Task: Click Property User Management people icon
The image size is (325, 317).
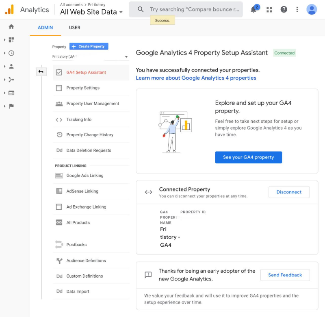Action: pos(59,104)
